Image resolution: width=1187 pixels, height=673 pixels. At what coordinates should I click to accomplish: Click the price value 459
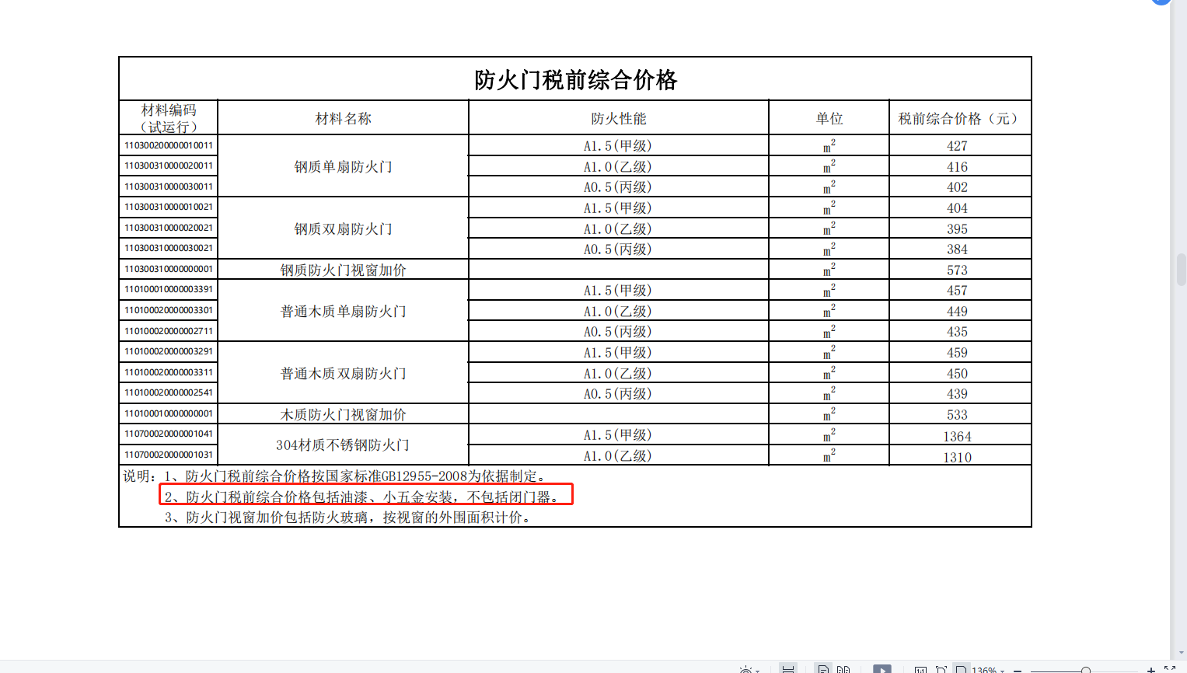point(957,353)
